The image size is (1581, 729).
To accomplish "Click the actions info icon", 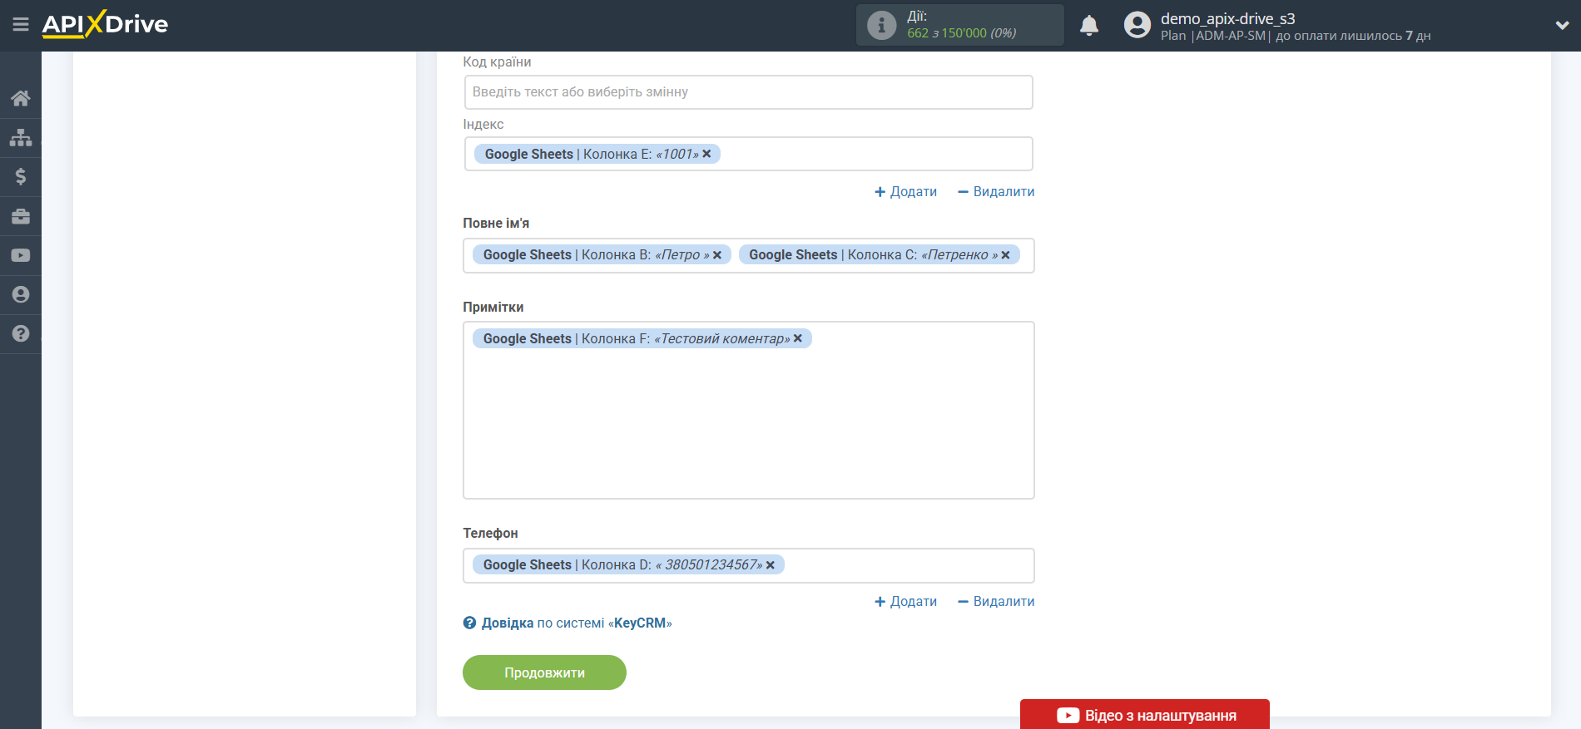I will (x=882, y=25).
